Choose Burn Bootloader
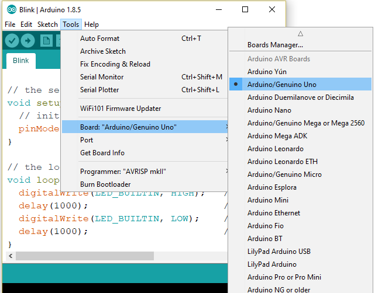375x293 pixels. 145,184
